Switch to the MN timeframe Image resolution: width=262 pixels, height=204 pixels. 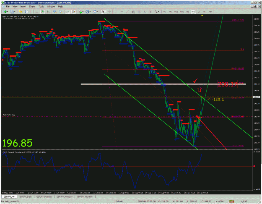pyautogui.click(x=210, y=12)
